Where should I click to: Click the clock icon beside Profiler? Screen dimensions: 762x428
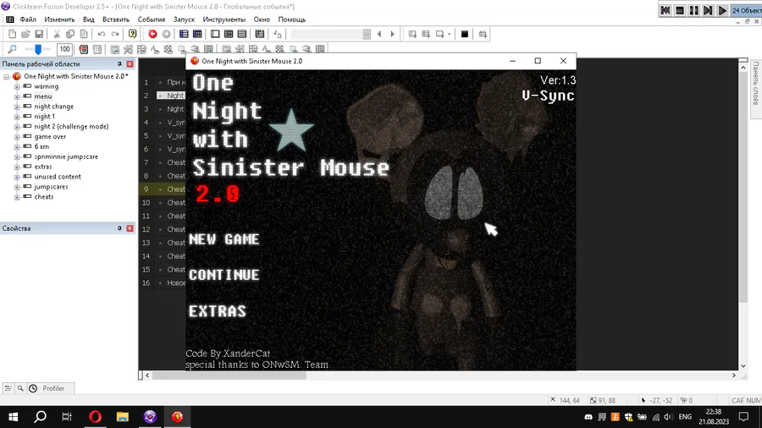pos(33,388)
